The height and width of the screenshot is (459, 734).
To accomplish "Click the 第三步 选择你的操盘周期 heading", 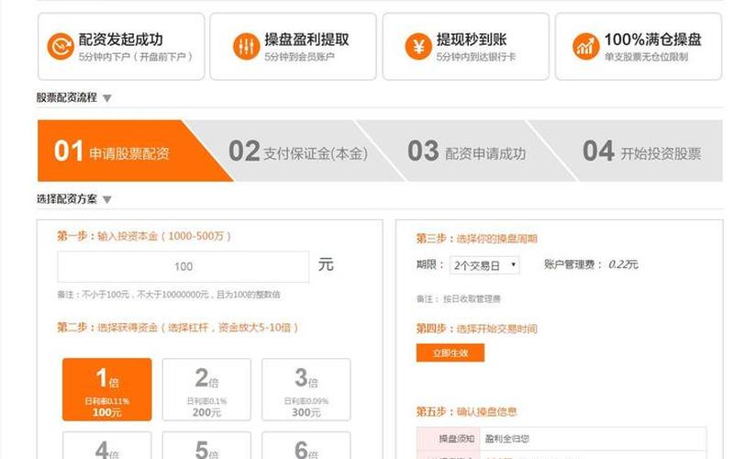I will 476,239.
